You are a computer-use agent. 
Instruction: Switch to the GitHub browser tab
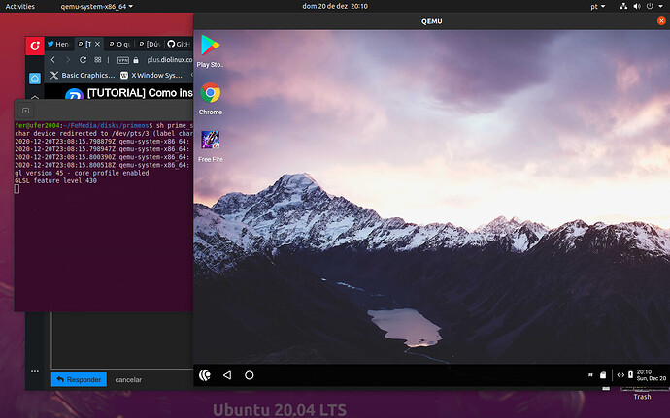[179, 44]
